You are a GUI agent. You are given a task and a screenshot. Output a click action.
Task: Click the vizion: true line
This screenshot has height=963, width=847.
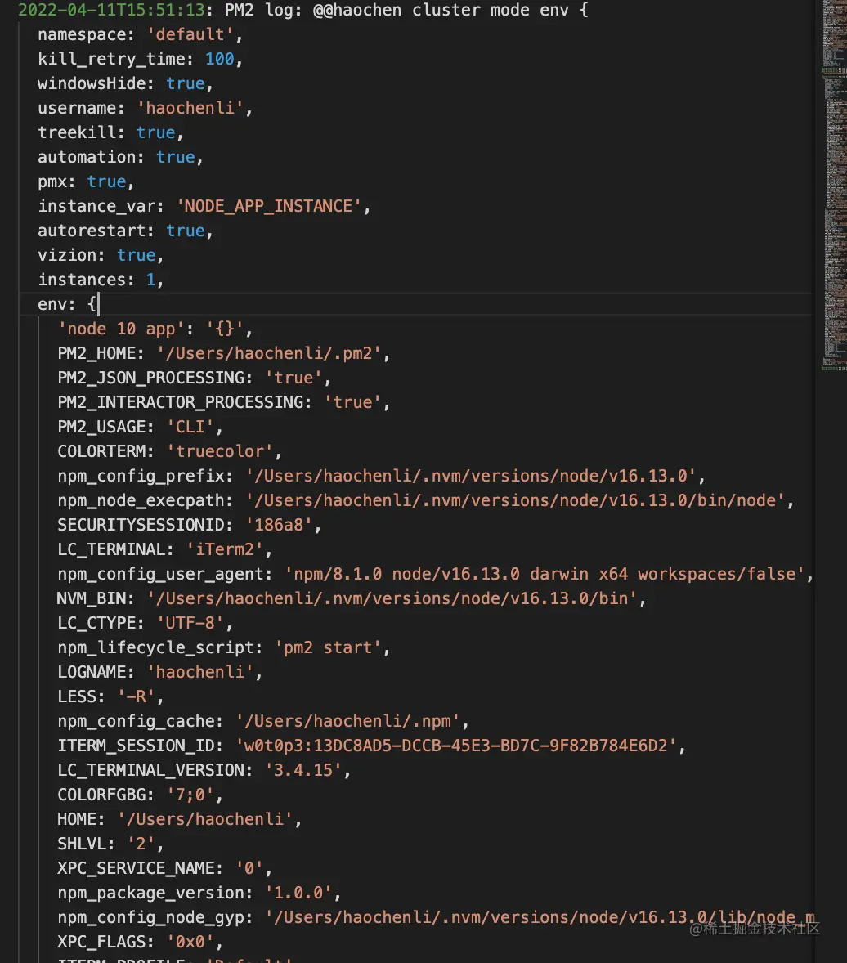pos(100,256)
